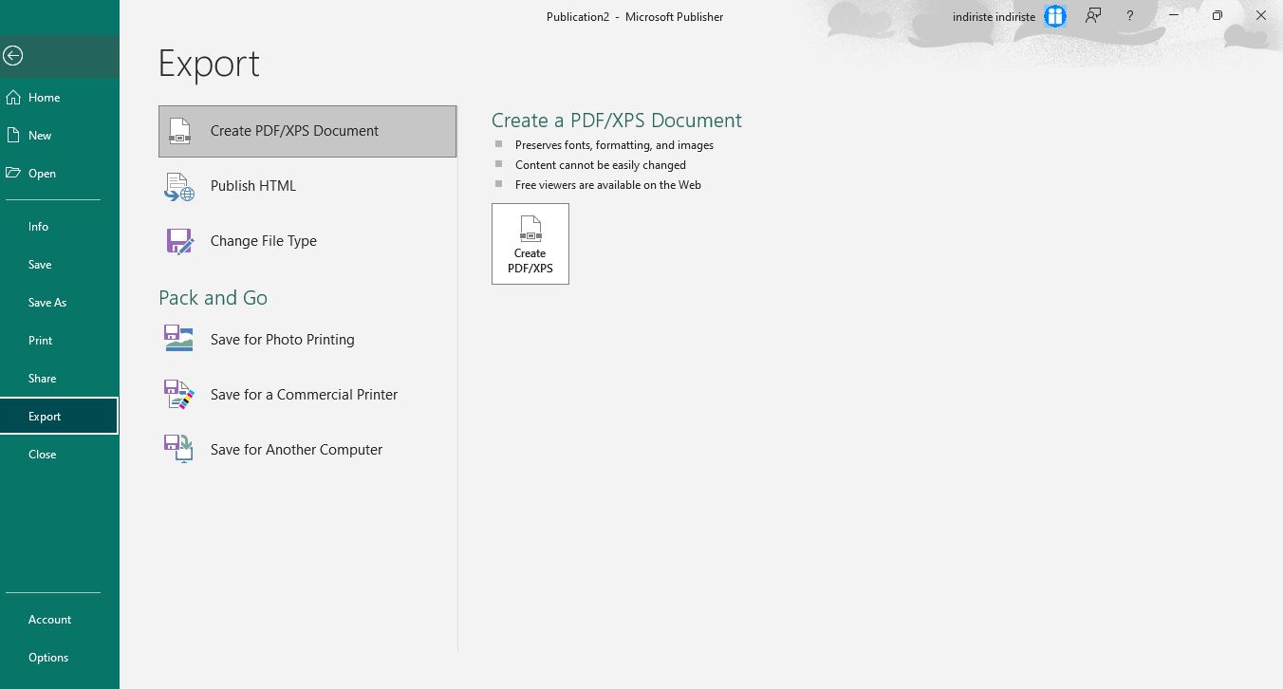Viewport: 1283px width, 689px height.
Task: Click 'Free viewers are available on the Web'
Action: (x=608, y=185)
